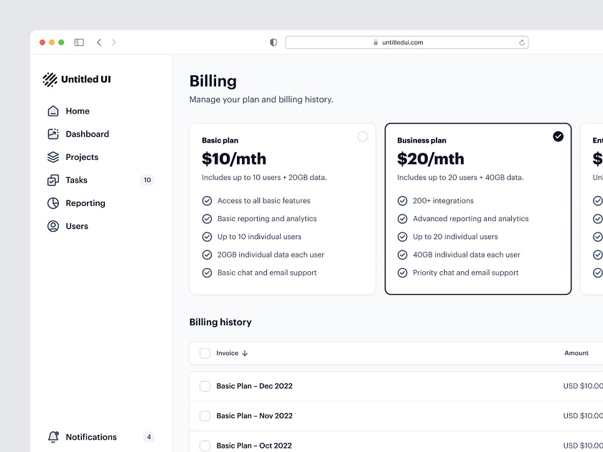Select Reporting in the sidebar menu
Image resolution: width=603 pixels, height=452 pixels.
[53, 202]
